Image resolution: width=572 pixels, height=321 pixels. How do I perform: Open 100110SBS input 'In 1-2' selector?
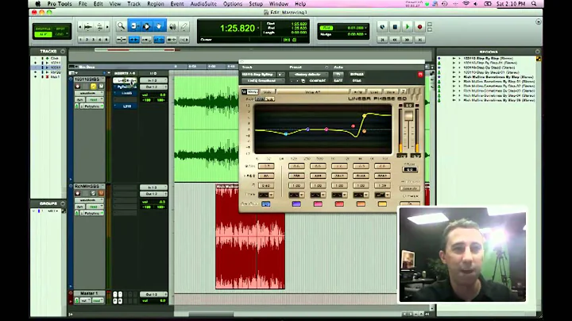(153, 80)
